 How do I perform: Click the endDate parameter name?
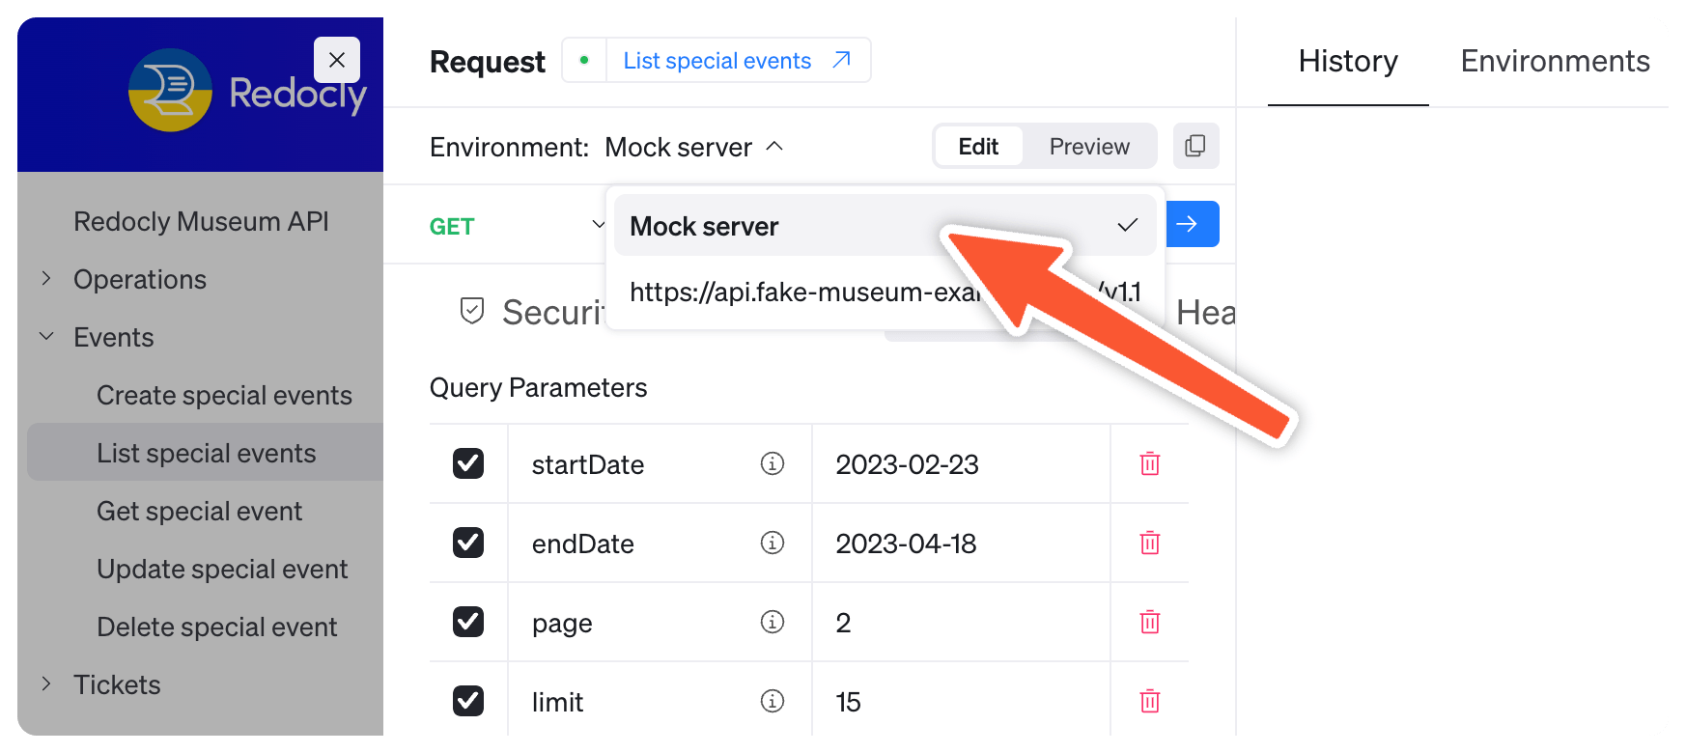coord(583,544)
